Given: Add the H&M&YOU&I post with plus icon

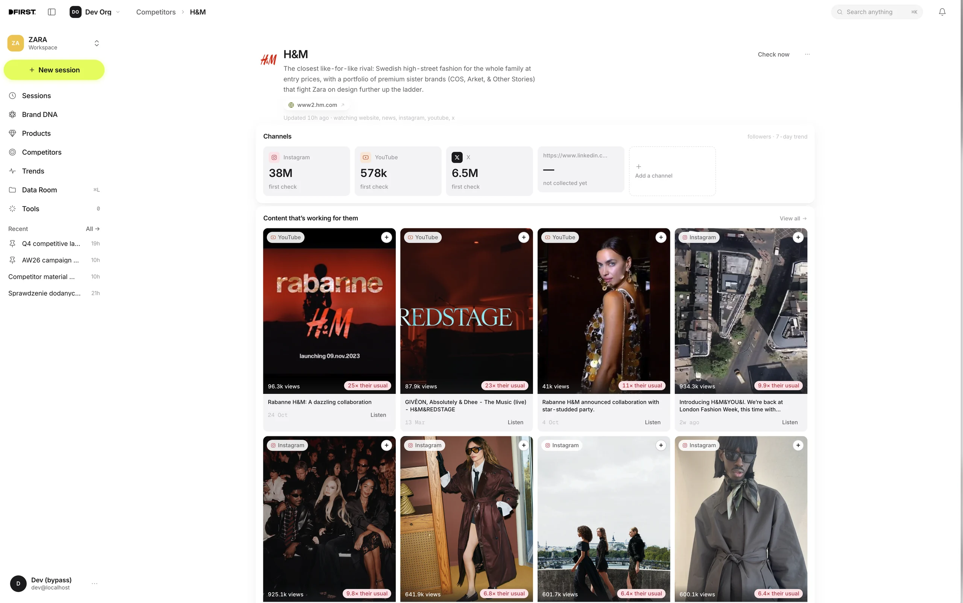Looking at the screenshot, I should point(798,237).
